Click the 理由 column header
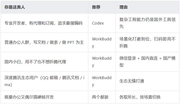The height and width of the screenshot is (104, 180). [147, 7]
